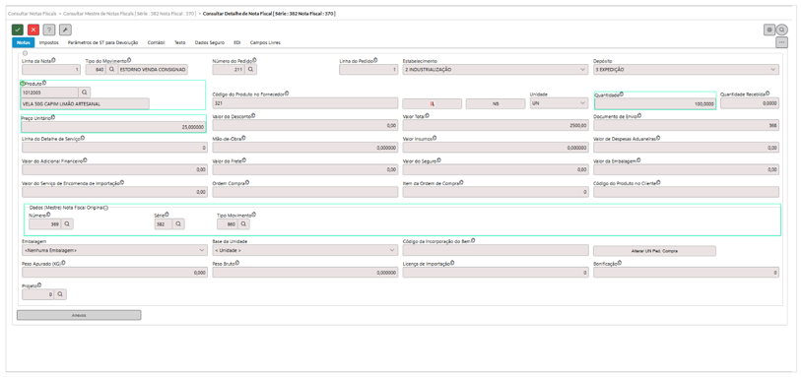Go to Consultar Notas Fiscais breadcrumb
The height and width of the screenshot is (377, 801).
pos(33,14)
